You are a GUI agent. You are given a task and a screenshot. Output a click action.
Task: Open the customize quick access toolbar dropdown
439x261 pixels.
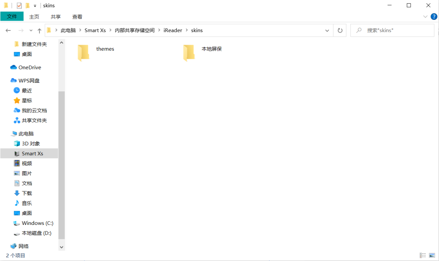point(35,6)
